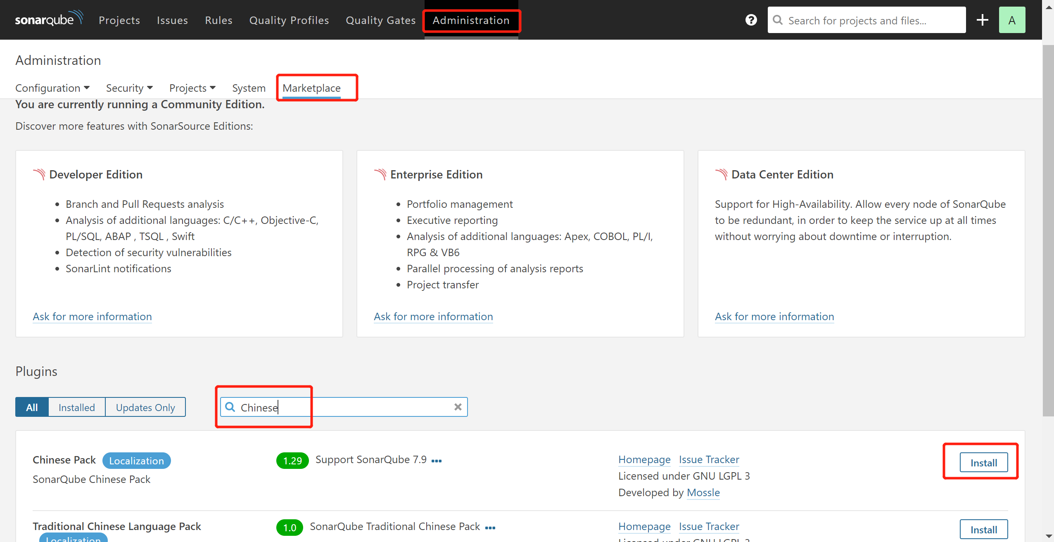Open the Quality Gates menu item
This screenshot has height=542, width=1054.
[x=380, y=20]
